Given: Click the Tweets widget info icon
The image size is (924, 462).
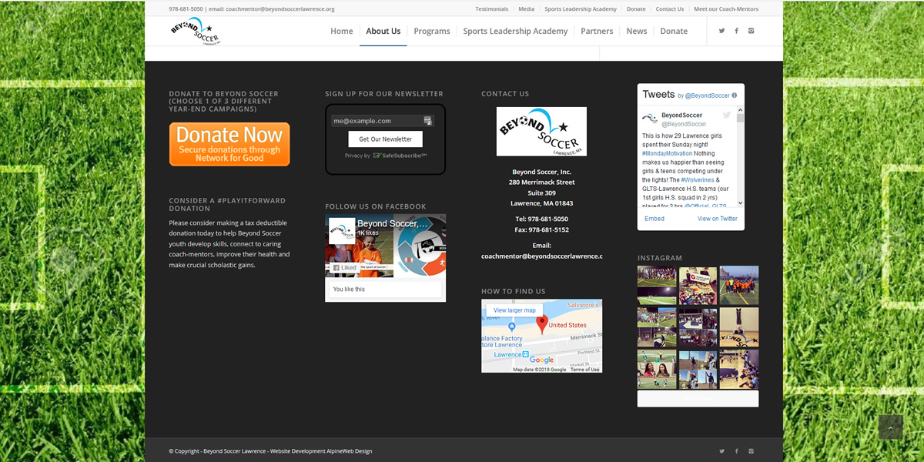Looking at the screenshot, I should 734,95.
